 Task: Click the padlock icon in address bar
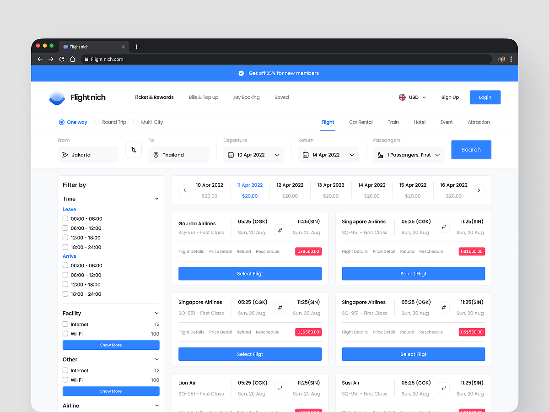86,59
